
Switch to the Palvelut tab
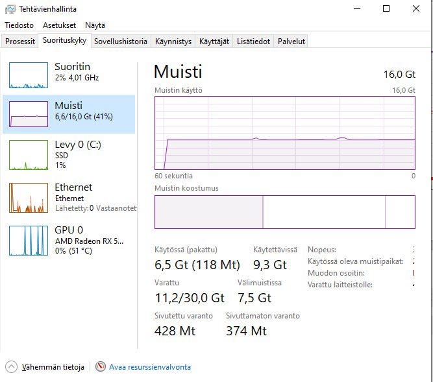pos(291,42)
